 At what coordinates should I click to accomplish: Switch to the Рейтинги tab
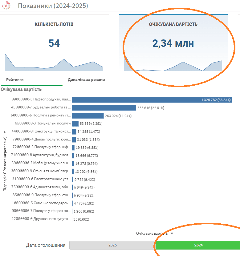[x=15, y=79]
